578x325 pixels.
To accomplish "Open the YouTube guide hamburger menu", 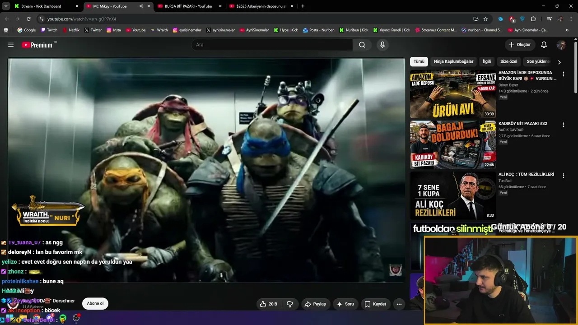I will pyautogui.click(x=11, y=45).
